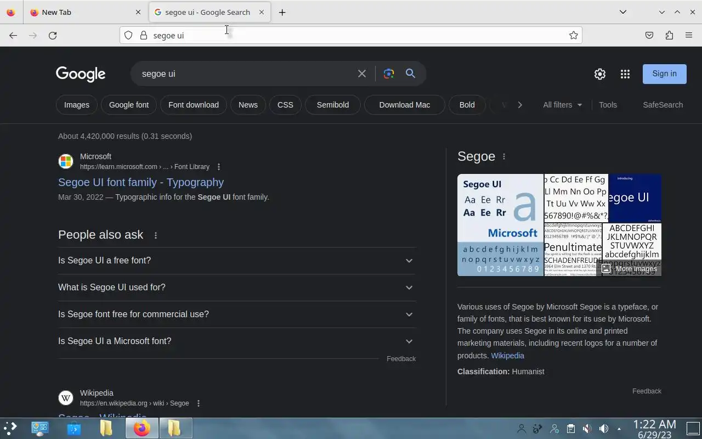Screen dimensions: 702x439
Task: Select the Download Mac filter chip
Action: [405, 105]
